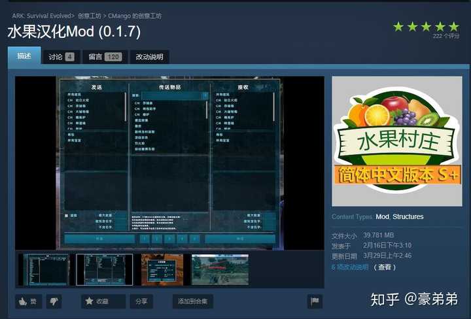Image resolution: width=471 pixels, height=319 pixels.
Task: Select the orange third screenshot thumbnail
Action: tap(162, 270)
